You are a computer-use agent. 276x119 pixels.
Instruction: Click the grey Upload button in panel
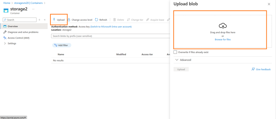[181, 69]
